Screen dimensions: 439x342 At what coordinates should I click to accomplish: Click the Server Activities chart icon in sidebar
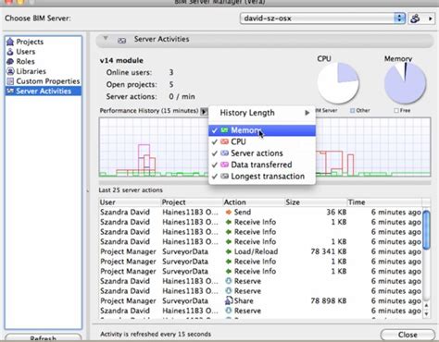coord(10,91)
